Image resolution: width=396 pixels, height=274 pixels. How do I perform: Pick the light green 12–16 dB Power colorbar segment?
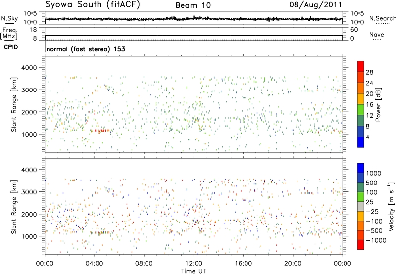361,110
